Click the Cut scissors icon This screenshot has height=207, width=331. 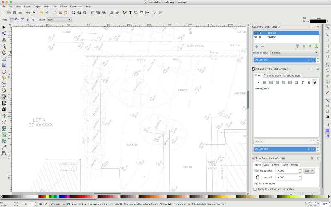[60, 13]
